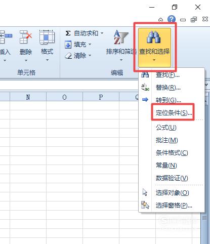The image size is (210, 244).
Task: Click the Find & Select binoculars icon
Action: (153, 37)
